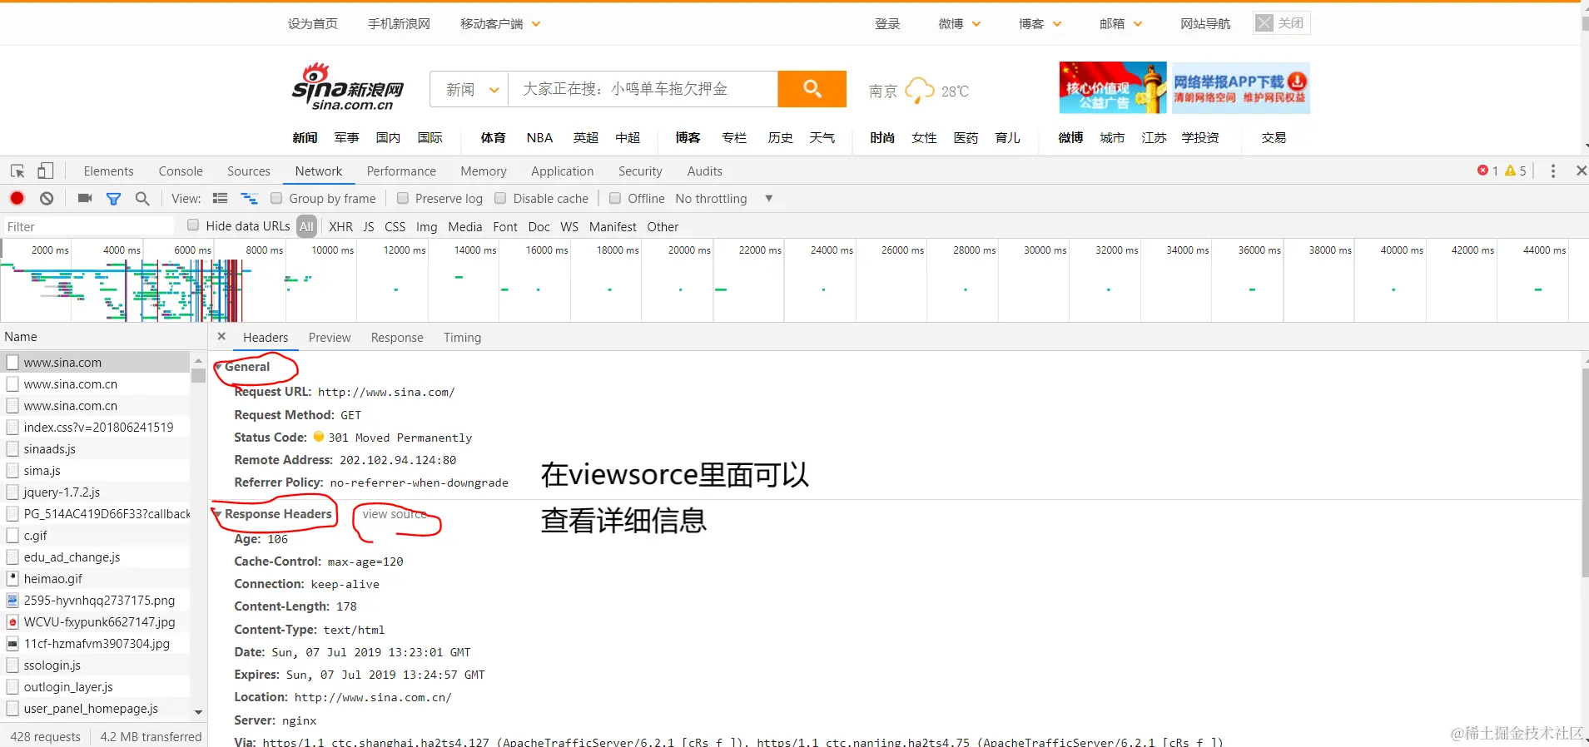Select the sinaads.js request row
This screenshot has height=747, width=1589.
coord(95,448)
